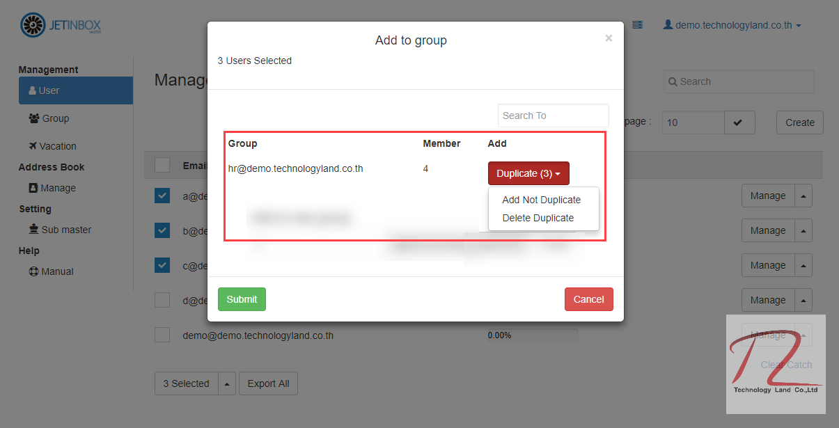839x428 pixels.
Task: Expand Manage arrow in a@ row
Action: click(x=803, y=196)
